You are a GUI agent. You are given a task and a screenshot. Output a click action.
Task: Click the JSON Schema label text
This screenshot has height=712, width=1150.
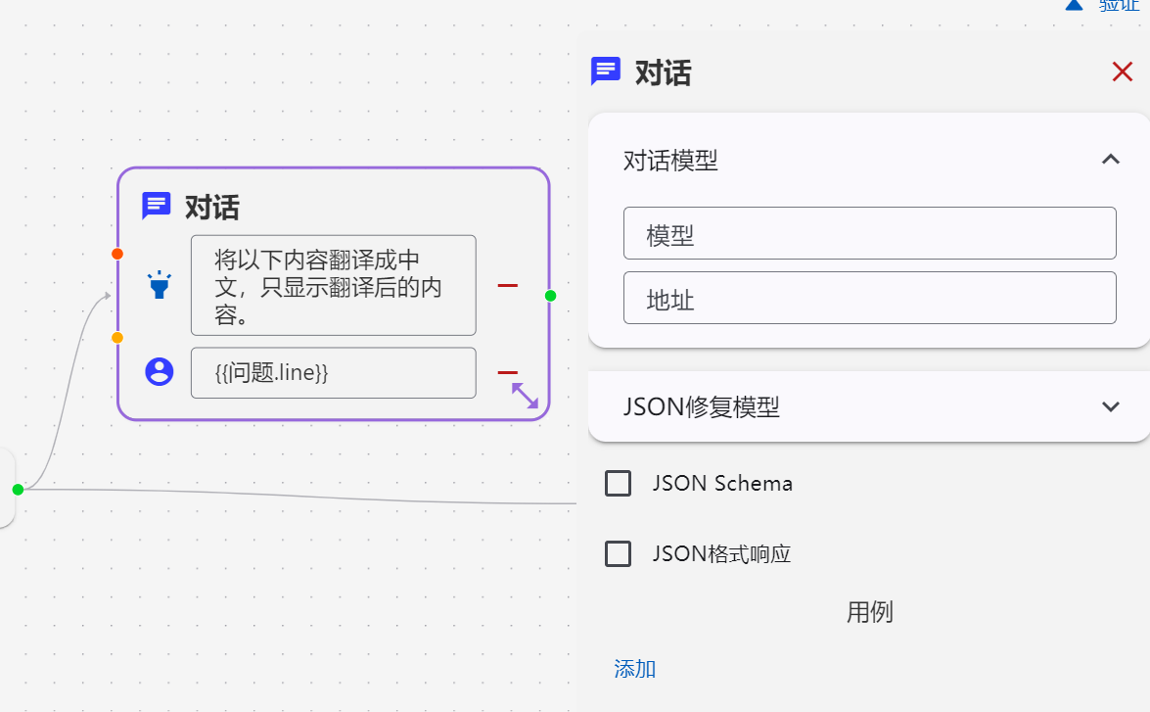click(722, 484)
